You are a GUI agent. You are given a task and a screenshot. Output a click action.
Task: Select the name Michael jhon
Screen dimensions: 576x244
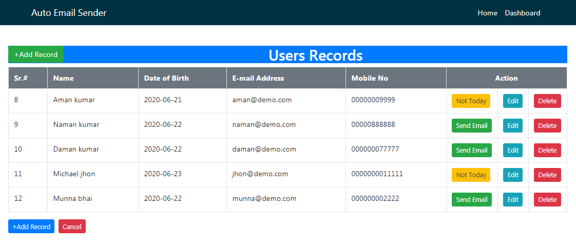pyautogui.click(x=74, y=174)
